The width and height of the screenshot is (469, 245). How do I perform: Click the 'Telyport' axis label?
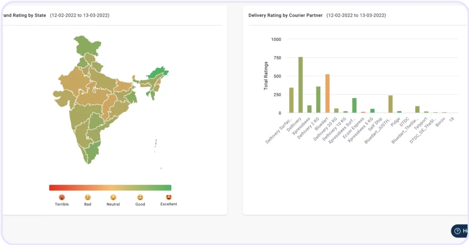tap(421, 124)
